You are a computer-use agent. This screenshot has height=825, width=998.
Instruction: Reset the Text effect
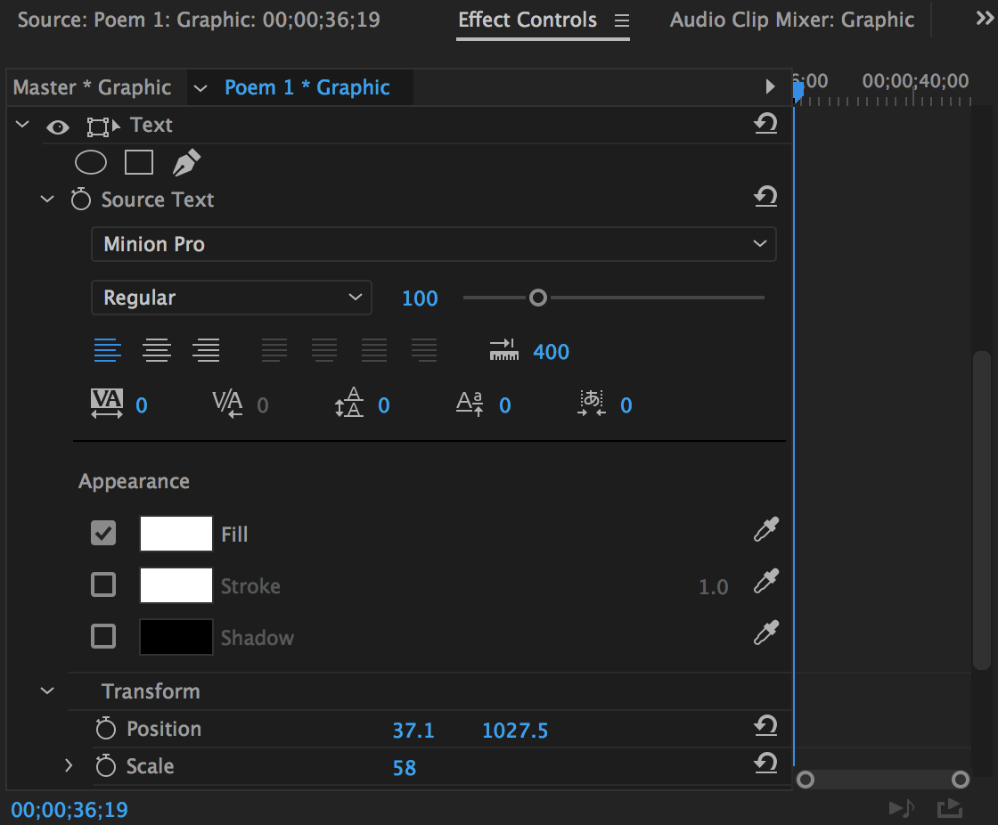[765, 124]
